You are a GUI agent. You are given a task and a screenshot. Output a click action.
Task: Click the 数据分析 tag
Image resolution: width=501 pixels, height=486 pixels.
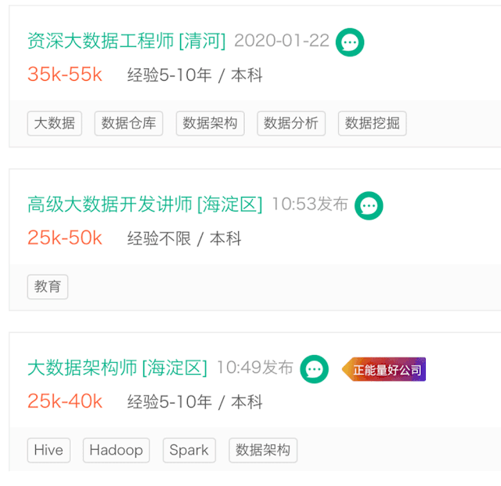291,123
